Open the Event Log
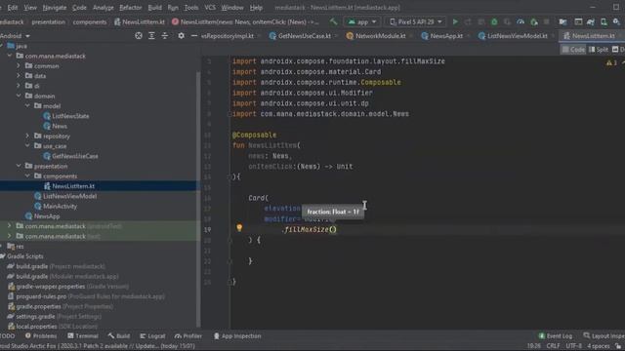Screen dimensions: 625x351 pyautogui.click(x=556, y=336)
